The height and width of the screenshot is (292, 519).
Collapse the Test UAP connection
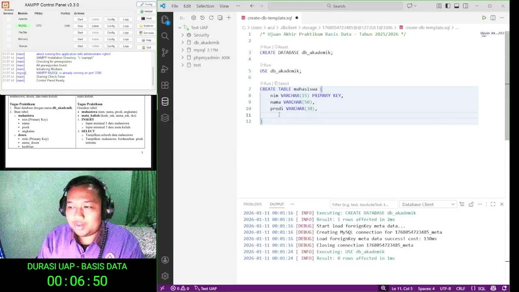[180, 28]
